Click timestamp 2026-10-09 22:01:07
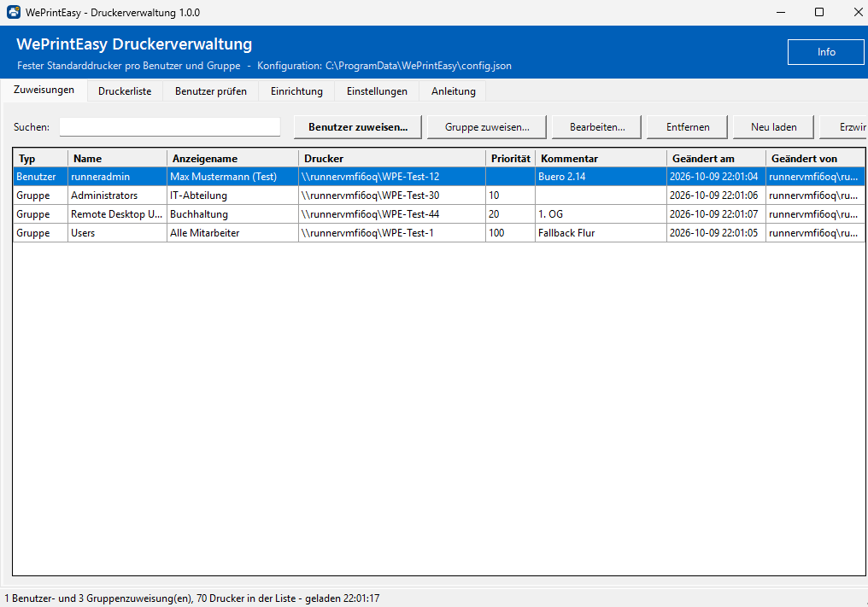 (x=716, y=214)
